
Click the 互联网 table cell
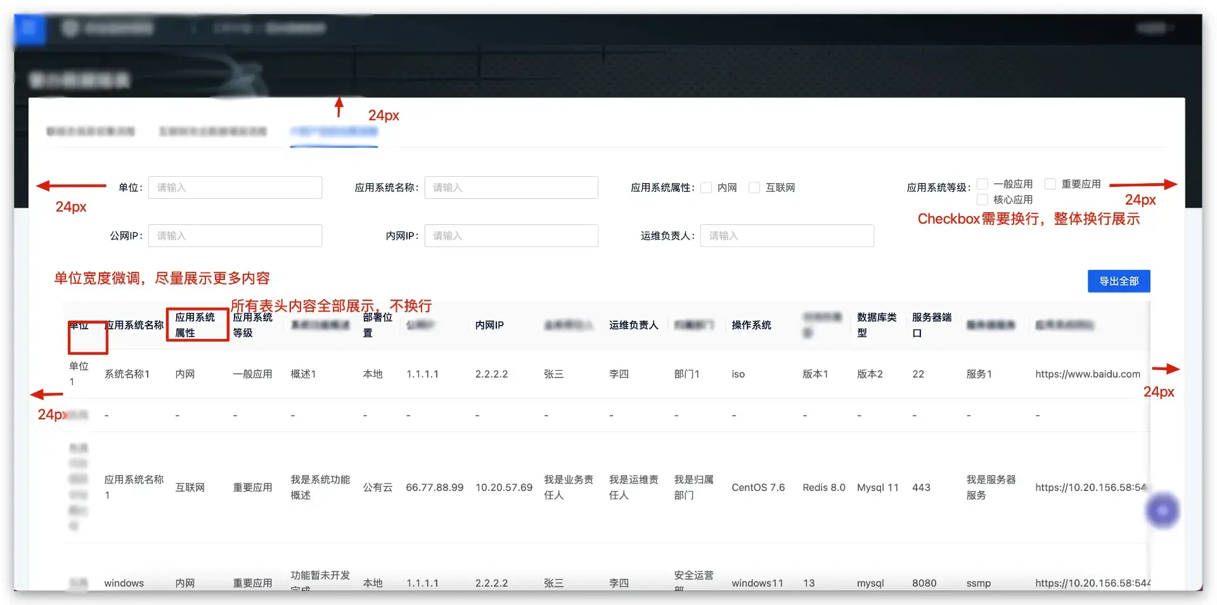tap(190, 487)
